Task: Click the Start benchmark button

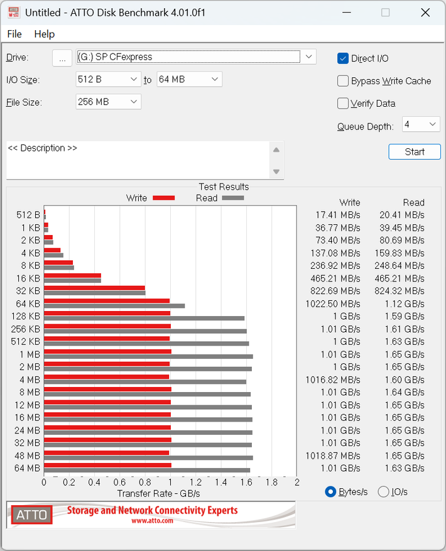Action: coord(415,152)
